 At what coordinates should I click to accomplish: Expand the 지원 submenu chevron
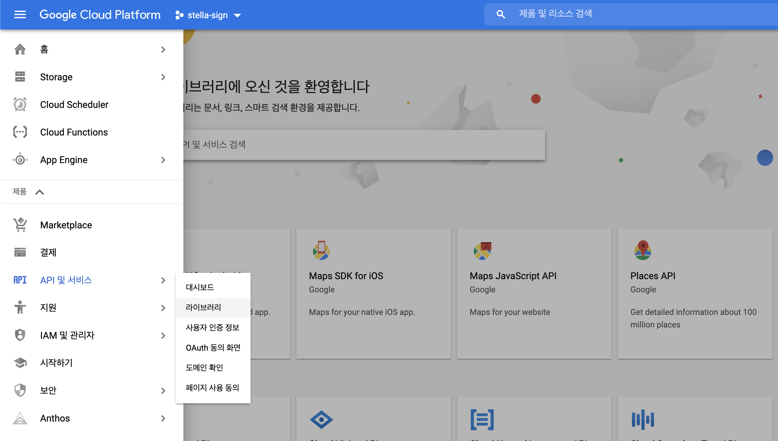coord(163,308)
